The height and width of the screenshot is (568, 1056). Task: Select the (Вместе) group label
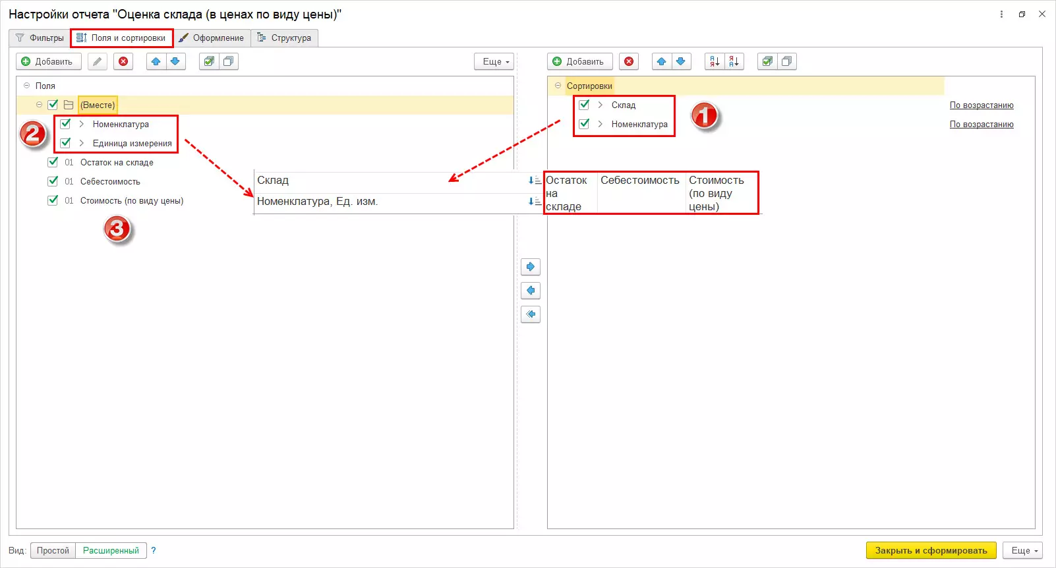[98, 105]
